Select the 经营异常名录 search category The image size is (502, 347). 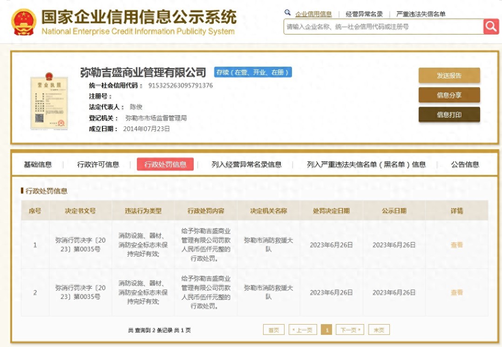[x=364, y=14]
